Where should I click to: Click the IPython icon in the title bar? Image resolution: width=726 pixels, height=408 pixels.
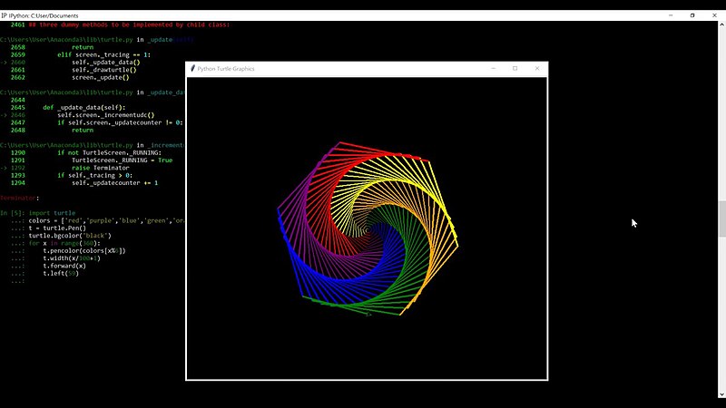4,15
